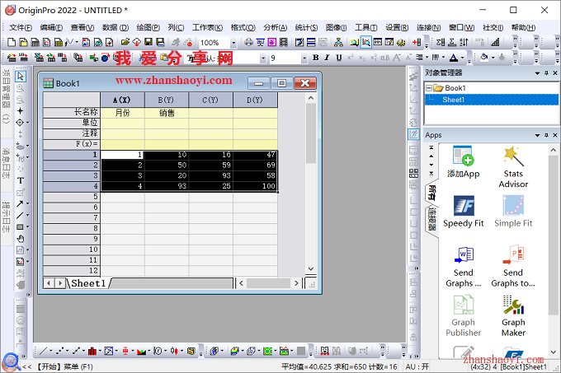Select row header 5
The height and width of the screenshot is (373, 561).
point(72,197)
